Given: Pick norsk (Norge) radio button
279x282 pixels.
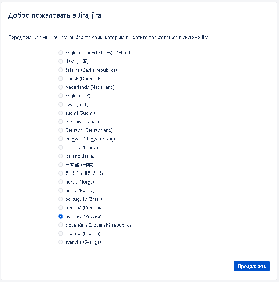Looking at the screenshot, I should 61,182.
